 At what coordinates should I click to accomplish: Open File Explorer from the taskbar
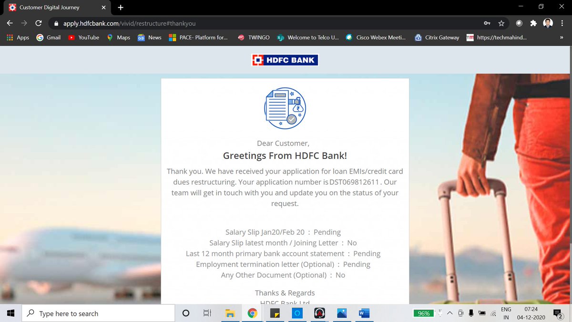[x=230, y=313]
